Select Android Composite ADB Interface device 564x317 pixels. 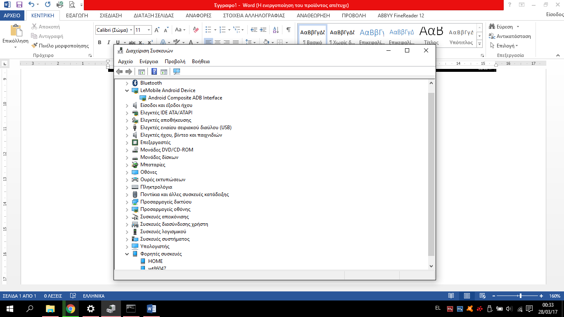coord(185,98)
